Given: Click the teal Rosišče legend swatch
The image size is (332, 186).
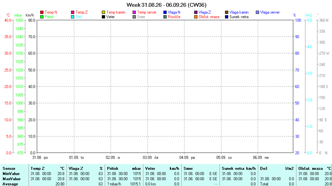Looking at the screenshot, I should pos(165,17).
